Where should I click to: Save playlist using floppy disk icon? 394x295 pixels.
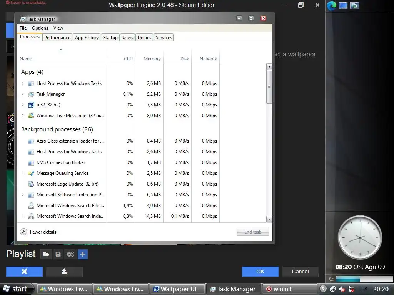coord(58,254)
